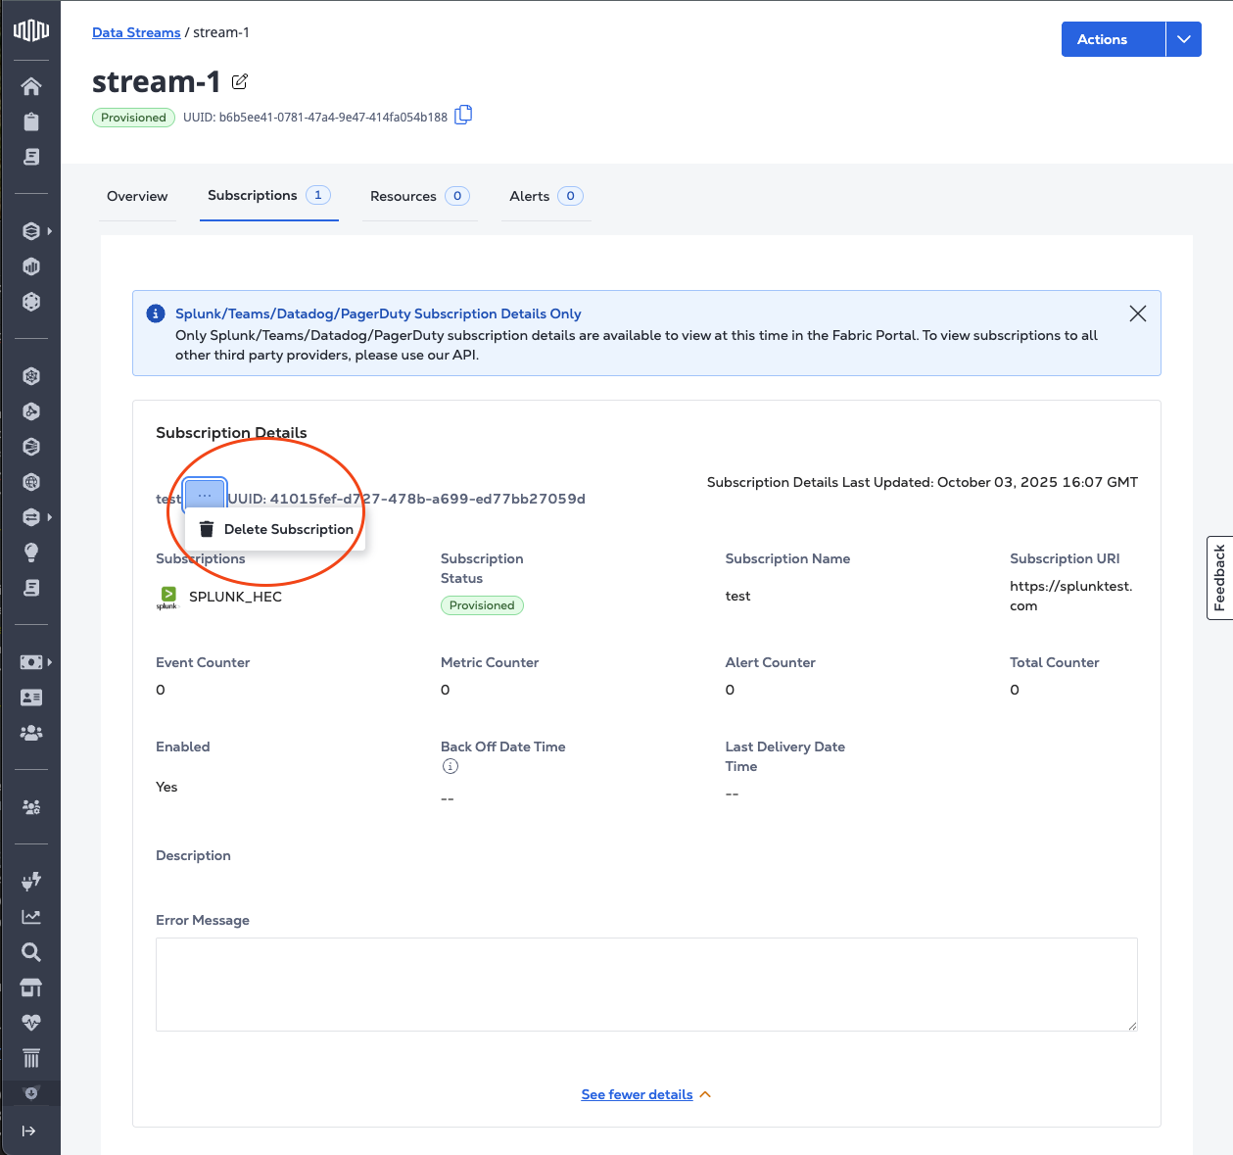Click the clipboard icon in the sidebar
The image size is (1233, 1155).
coord(31,121)
